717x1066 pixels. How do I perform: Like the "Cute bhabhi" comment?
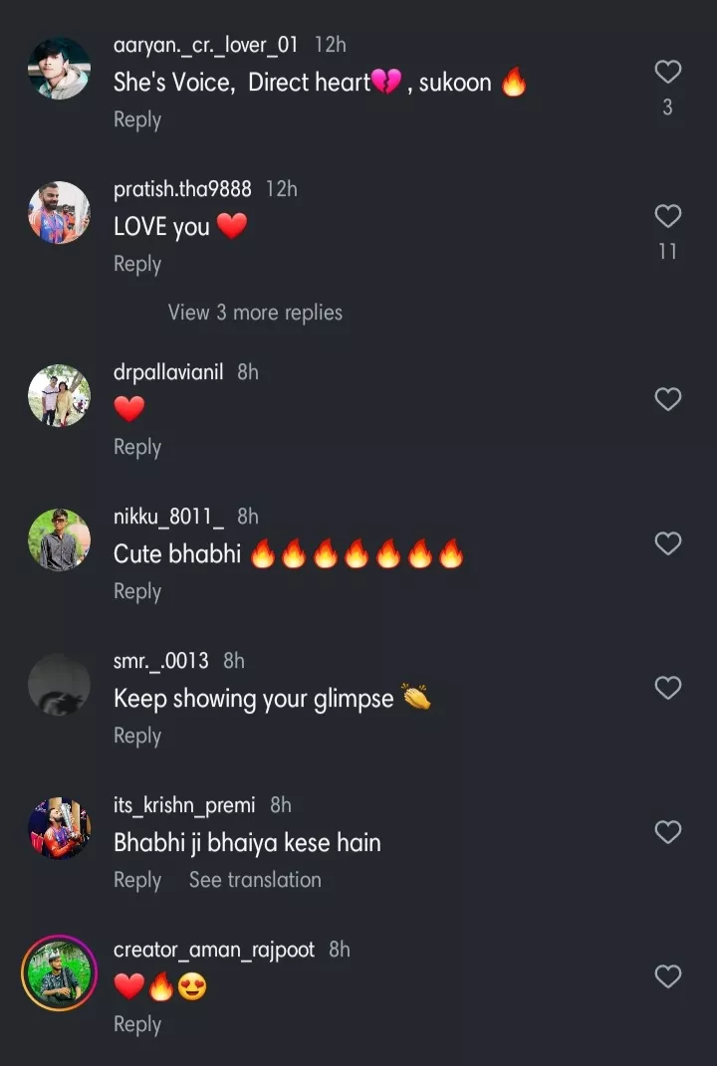pyautogui.click(x=667, y=543)
